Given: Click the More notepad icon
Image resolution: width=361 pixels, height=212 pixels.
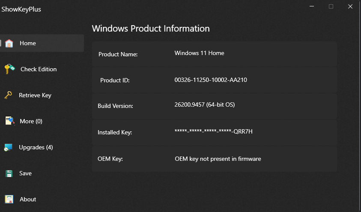Looking at the screenshot, I should 10,121.
